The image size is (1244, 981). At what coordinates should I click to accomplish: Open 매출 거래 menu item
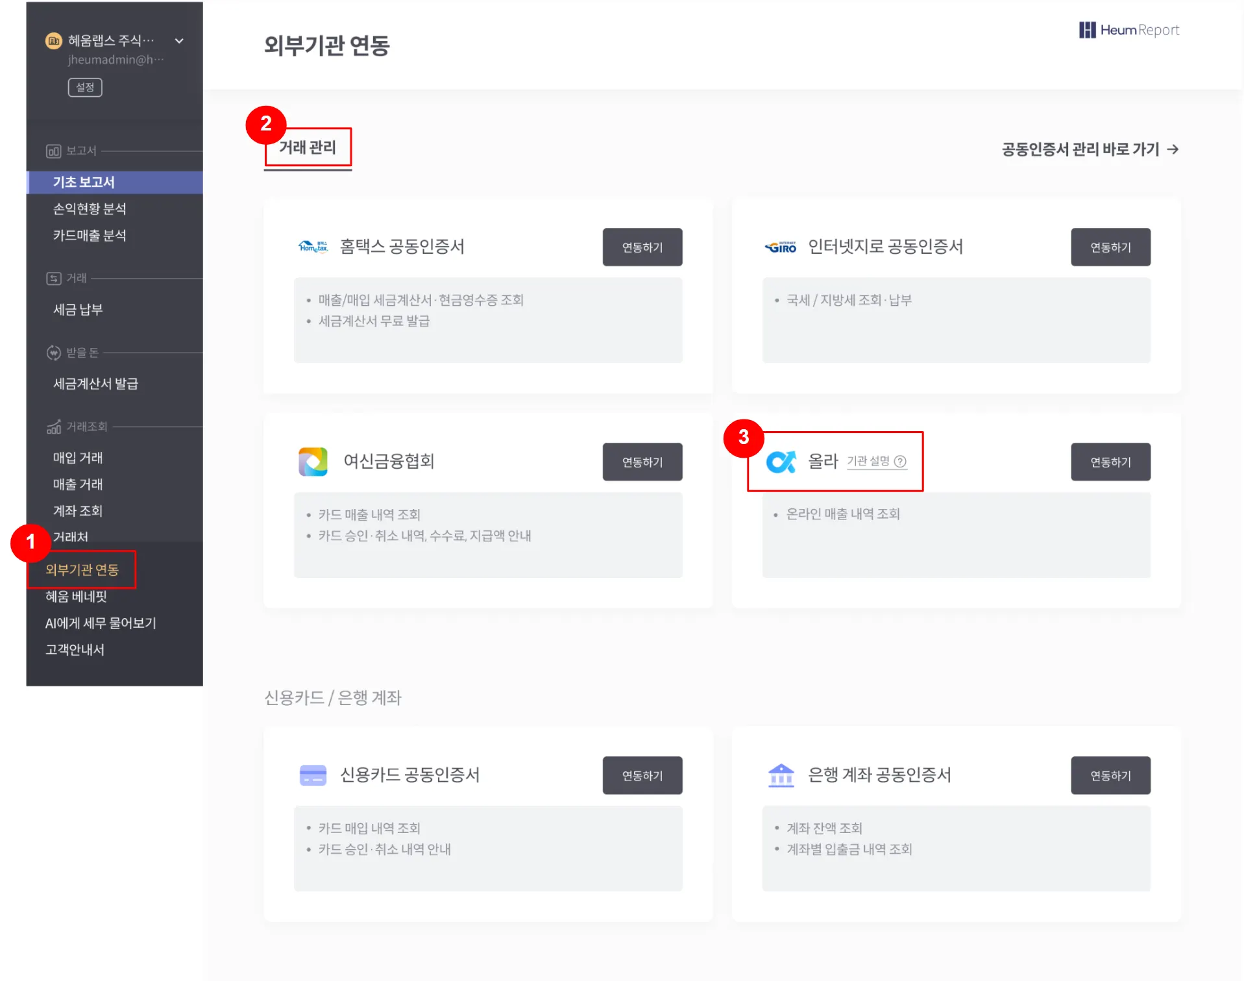tap(78, 484)
